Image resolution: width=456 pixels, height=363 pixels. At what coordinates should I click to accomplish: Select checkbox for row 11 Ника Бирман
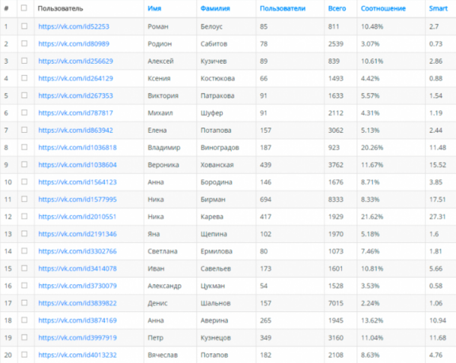(24, 199)
